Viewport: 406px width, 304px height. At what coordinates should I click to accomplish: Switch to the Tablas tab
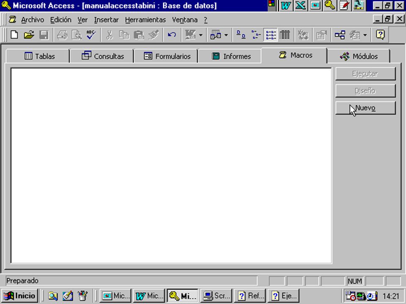click(38, 56)
